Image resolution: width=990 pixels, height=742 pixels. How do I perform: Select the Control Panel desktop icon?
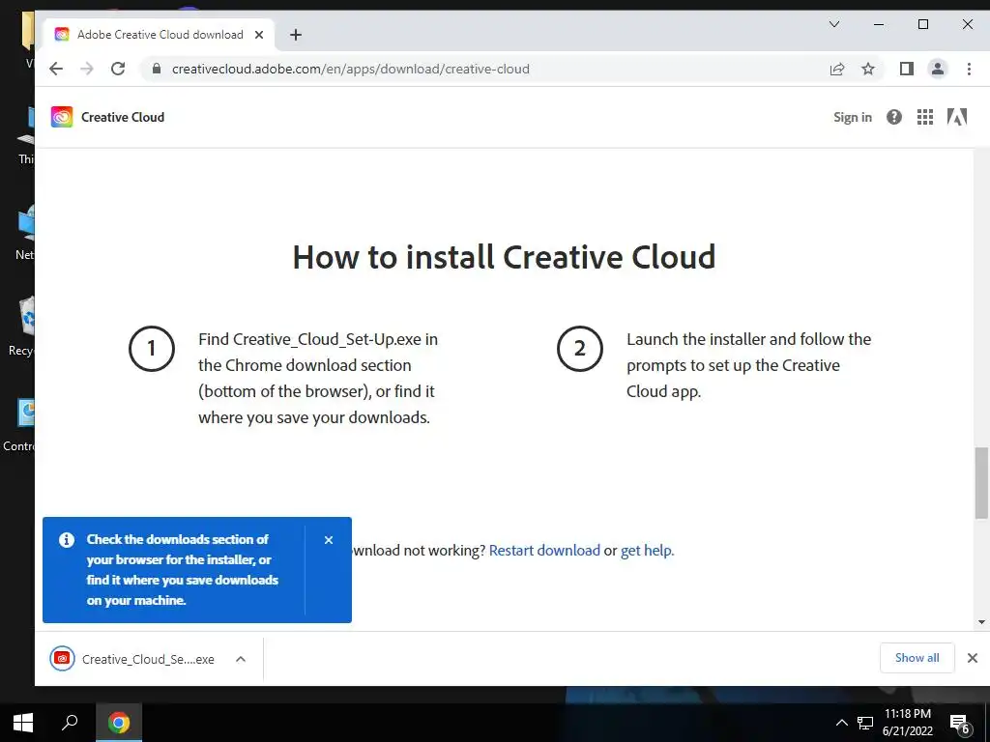tap(20, 425)
